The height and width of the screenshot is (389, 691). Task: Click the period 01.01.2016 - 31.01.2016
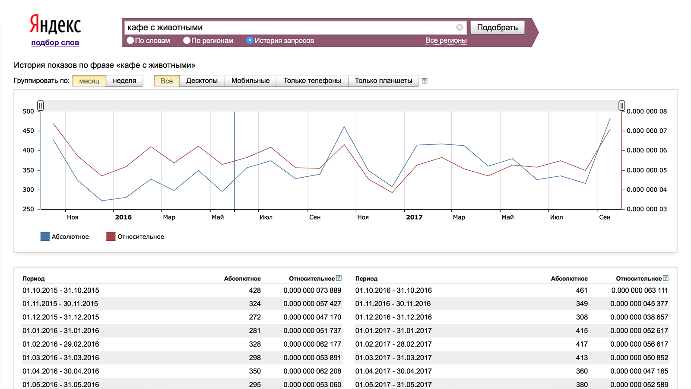tap(61, 331)
